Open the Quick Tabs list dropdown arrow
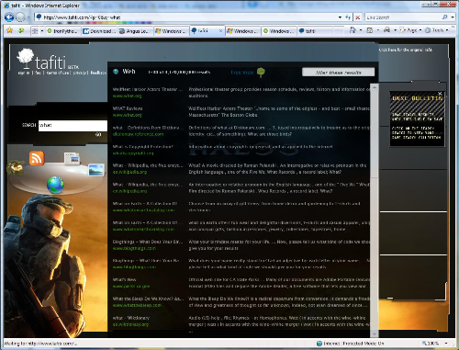 pyautogui.click(x=42, y=31)
